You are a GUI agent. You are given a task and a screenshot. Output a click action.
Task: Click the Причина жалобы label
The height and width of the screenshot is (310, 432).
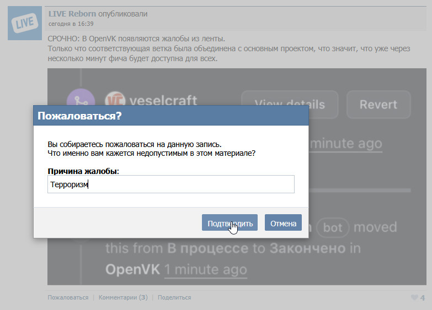[x=83, y=171]
